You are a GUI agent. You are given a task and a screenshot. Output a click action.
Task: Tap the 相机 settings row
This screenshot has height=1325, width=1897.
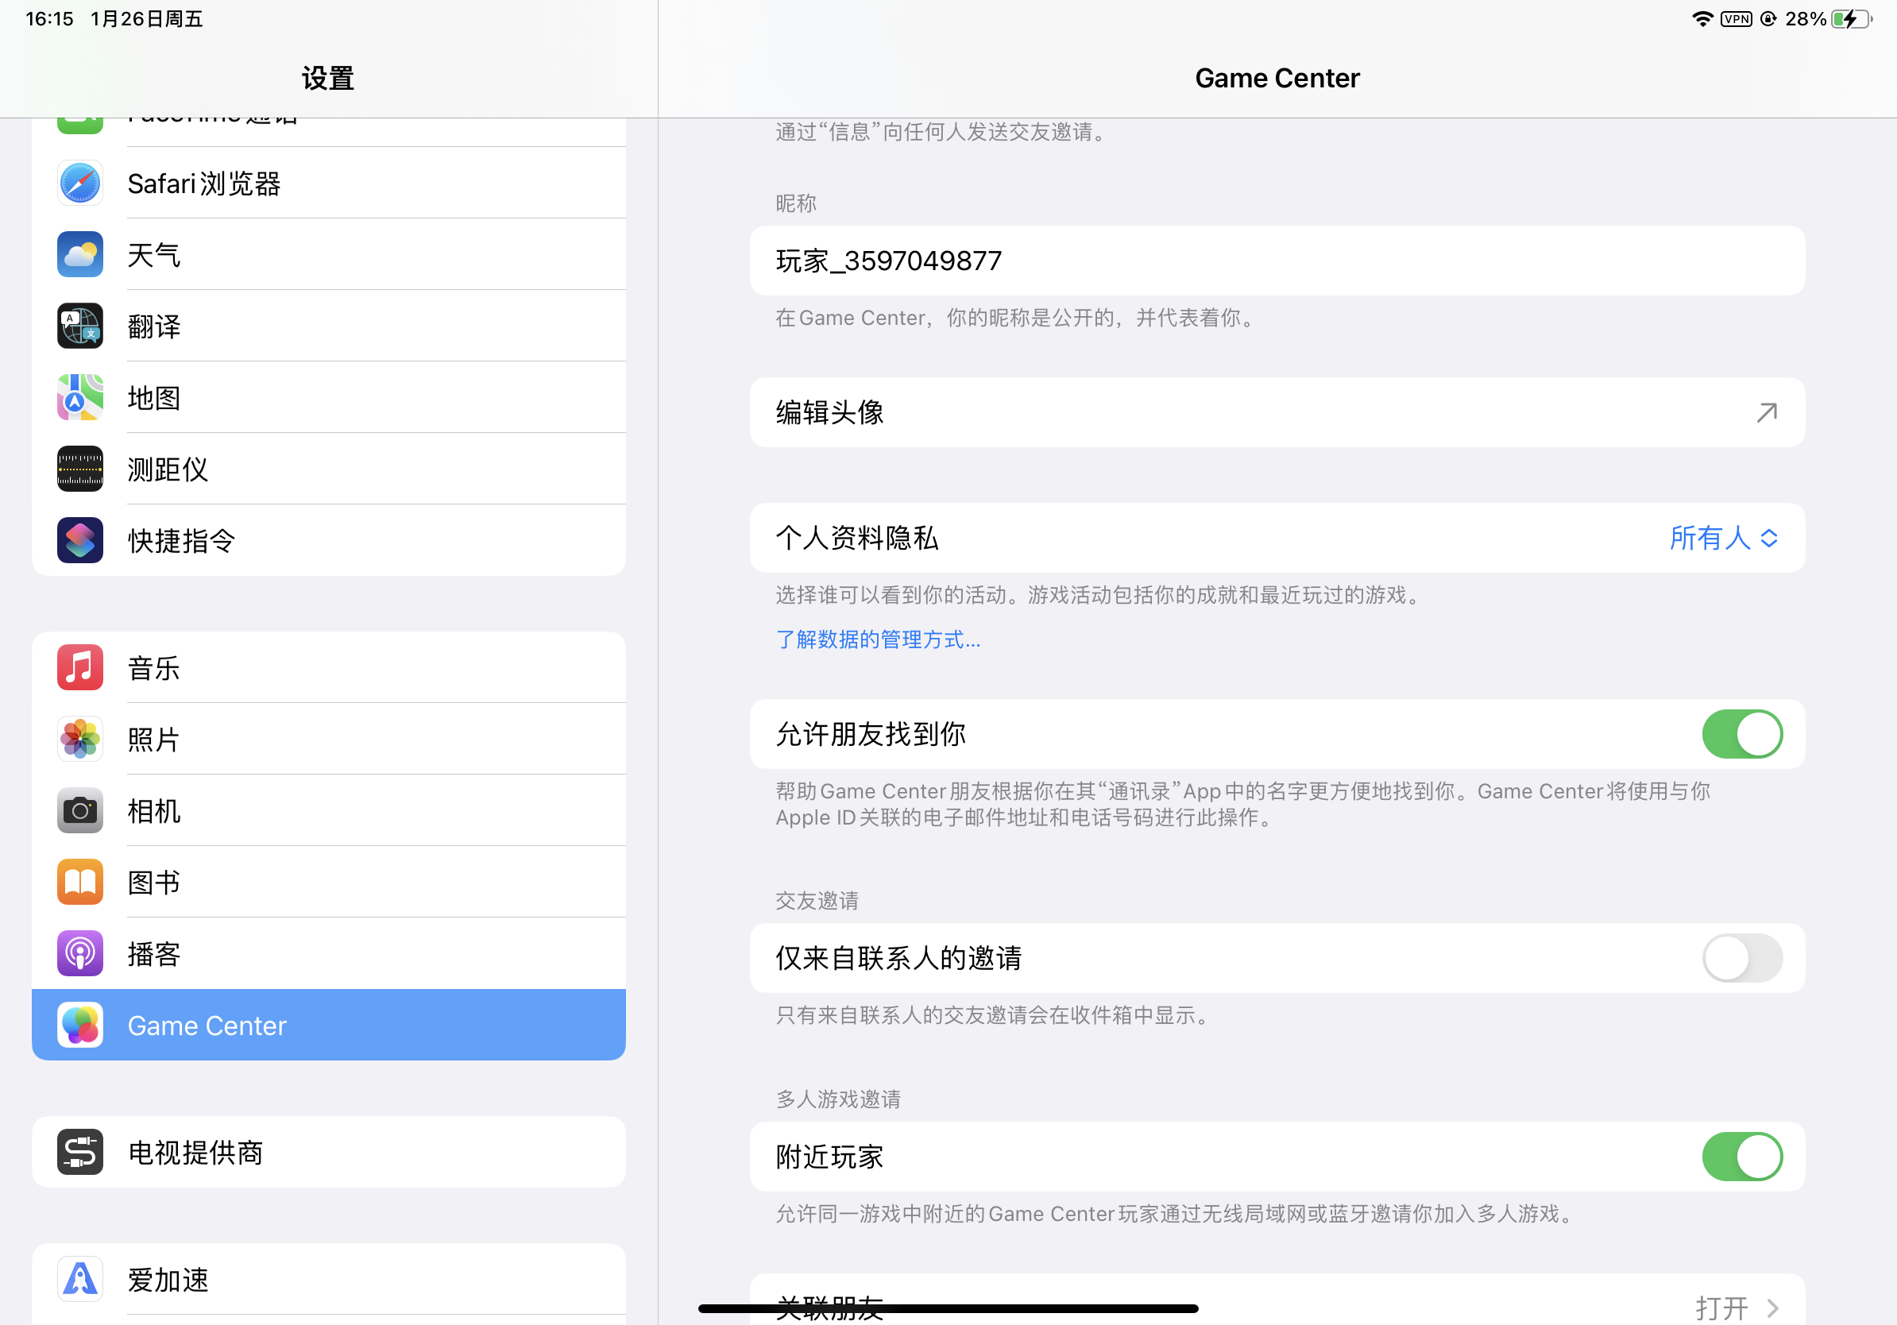(329, 810)
